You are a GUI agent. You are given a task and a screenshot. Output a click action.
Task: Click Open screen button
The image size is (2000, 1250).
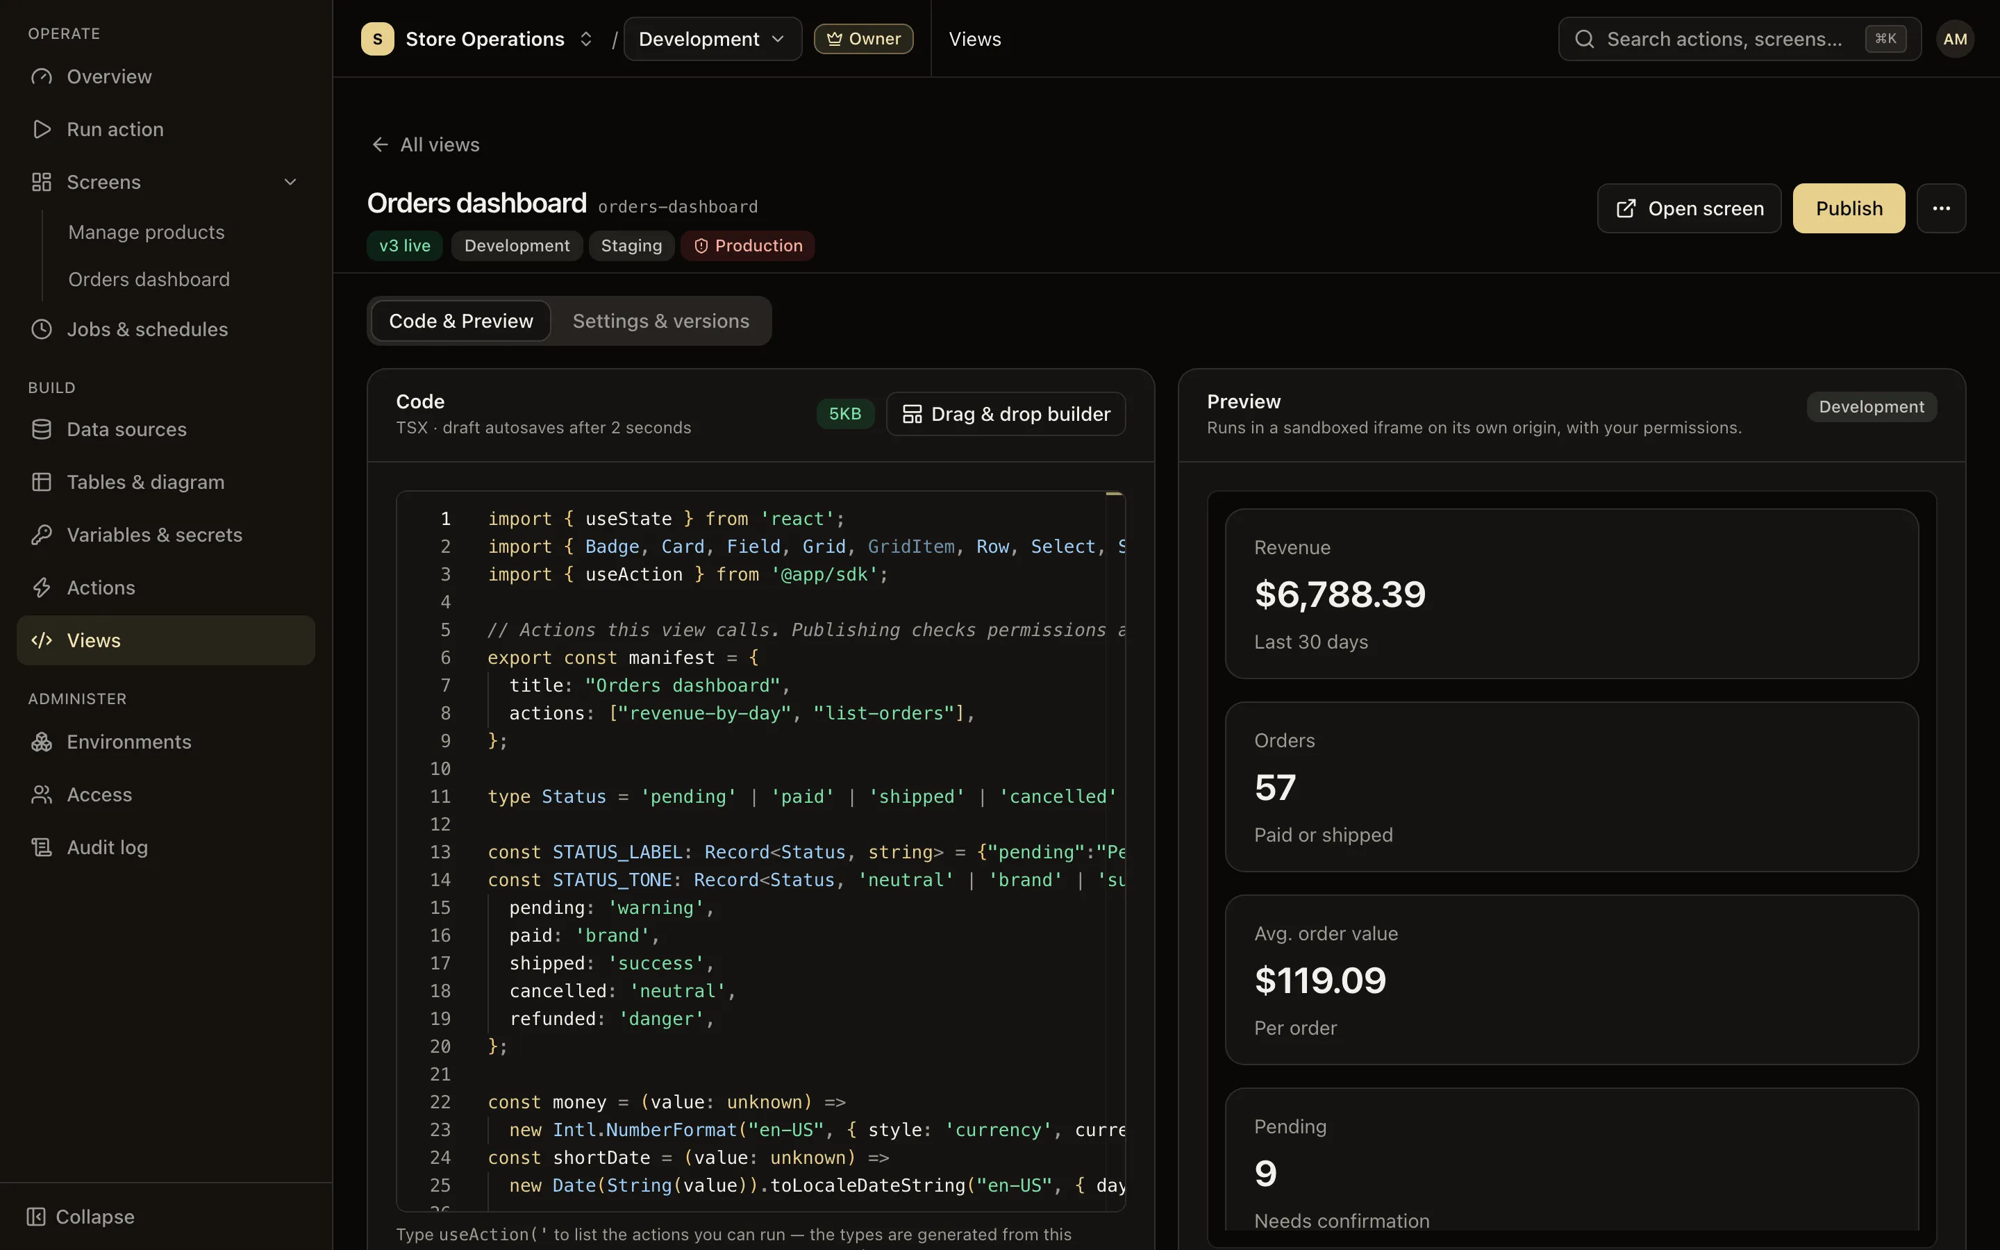tap(1690, 208)
